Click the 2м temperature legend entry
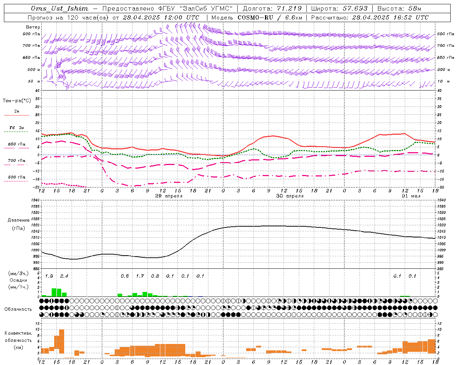Viewport: 456px width, 365px height. [17, 112]
